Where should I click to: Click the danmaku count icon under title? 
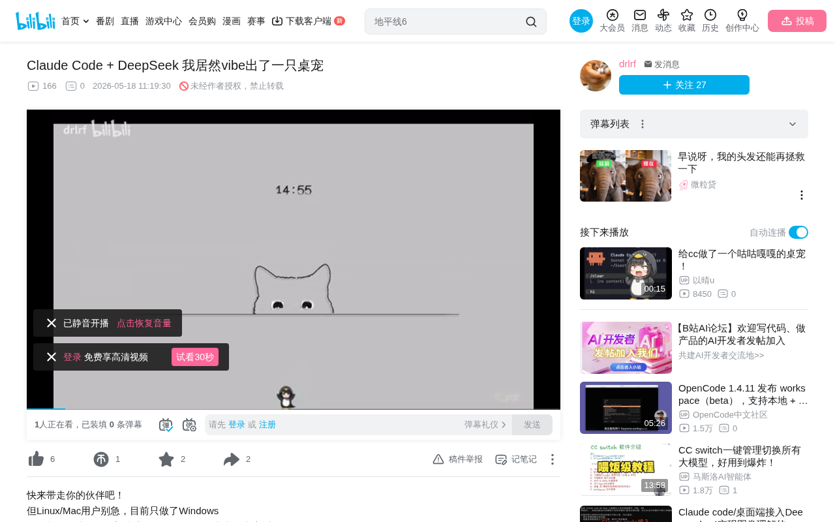click(x=71, y=86)
